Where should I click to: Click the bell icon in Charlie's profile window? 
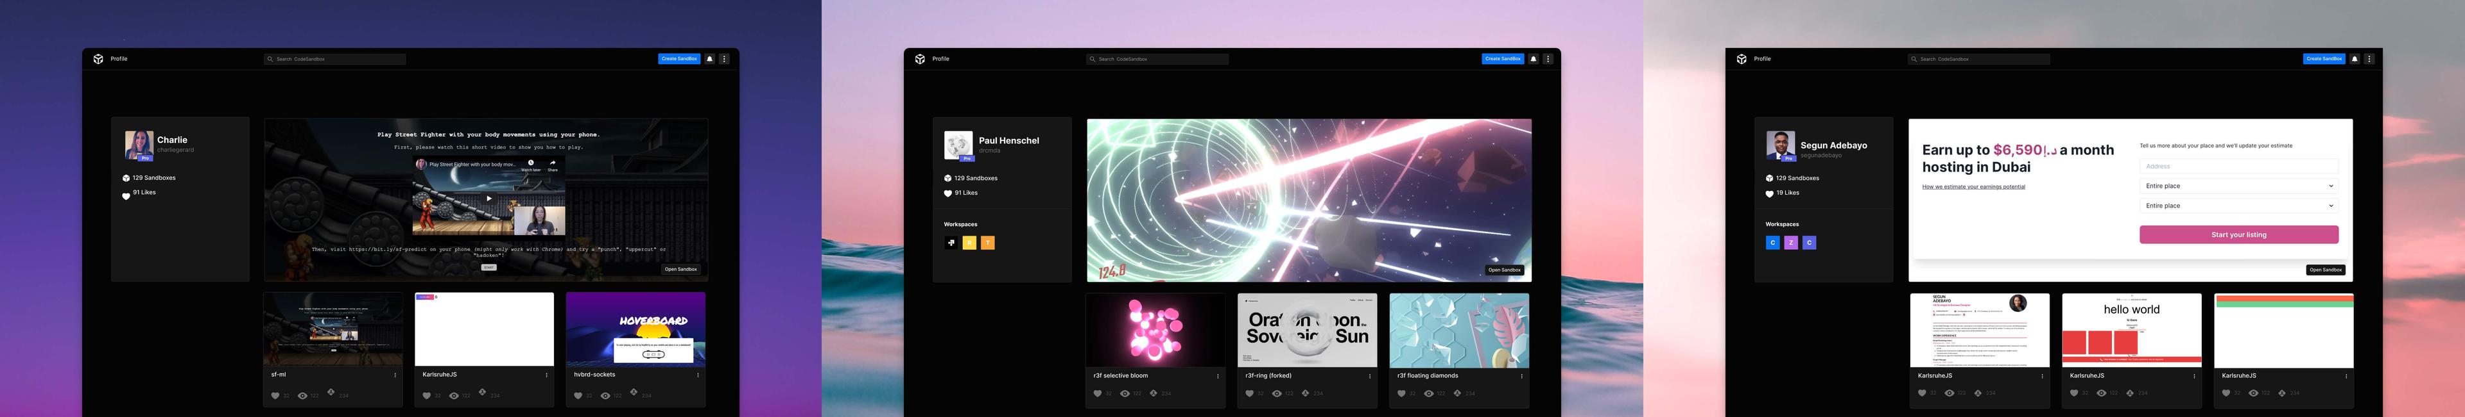(x=710, y=59)
